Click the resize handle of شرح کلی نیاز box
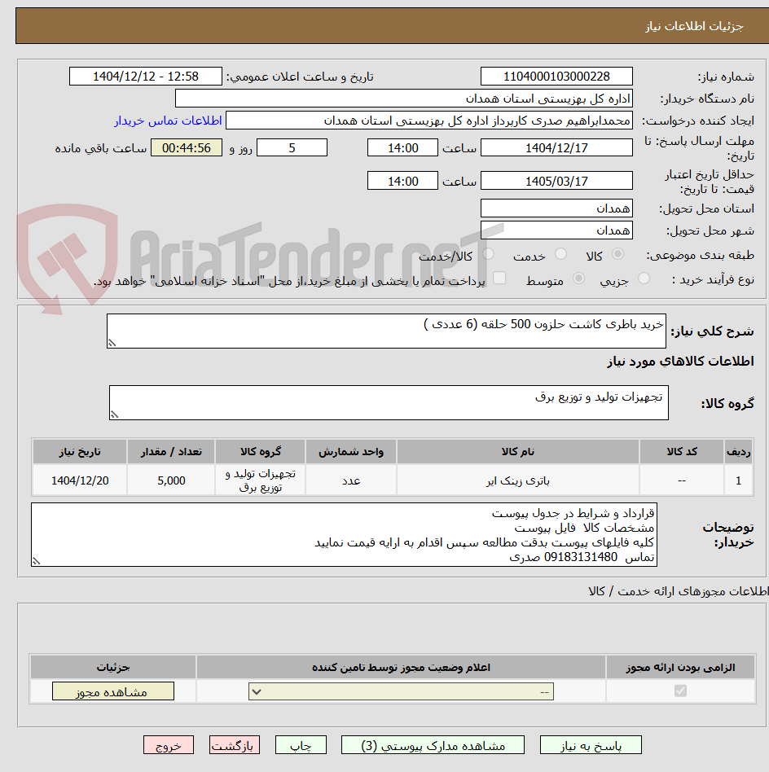The width and height of the screenshot is (769, 772). tap(112, 343)
